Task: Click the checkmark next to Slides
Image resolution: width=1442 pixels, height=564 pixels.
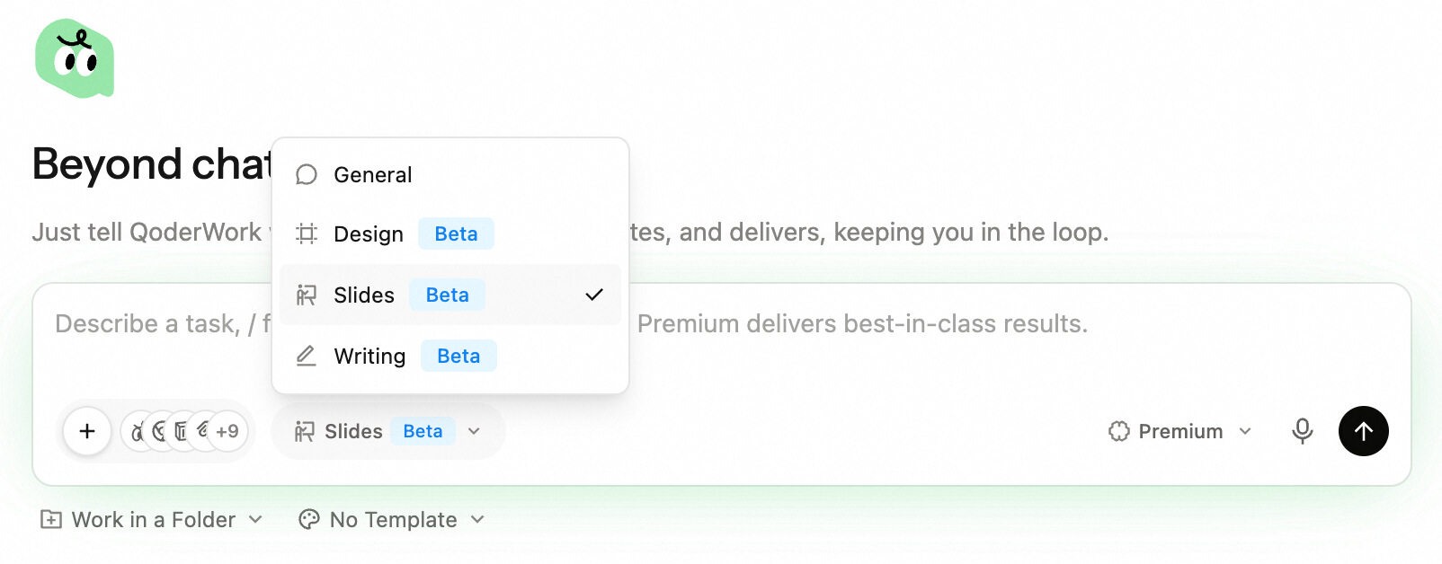Action: click(593, 295)
